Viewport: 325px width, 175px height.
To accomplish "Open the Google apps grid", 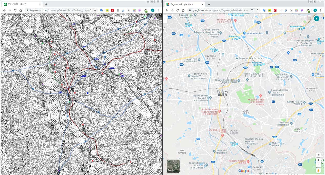I will [309, 19].
